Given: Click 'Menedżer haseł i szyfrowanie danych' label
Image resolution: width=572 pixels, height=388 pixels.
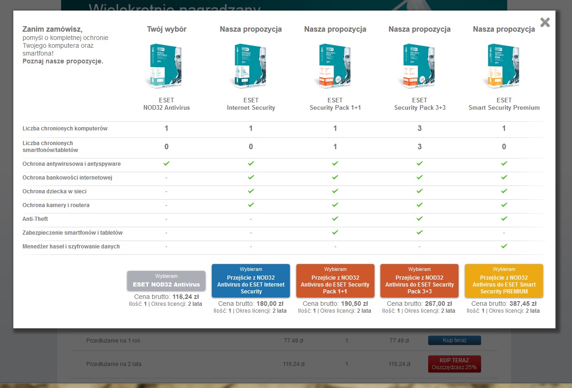Looking at the screenshot, I should pyautogui.click(x=71, y=247).
